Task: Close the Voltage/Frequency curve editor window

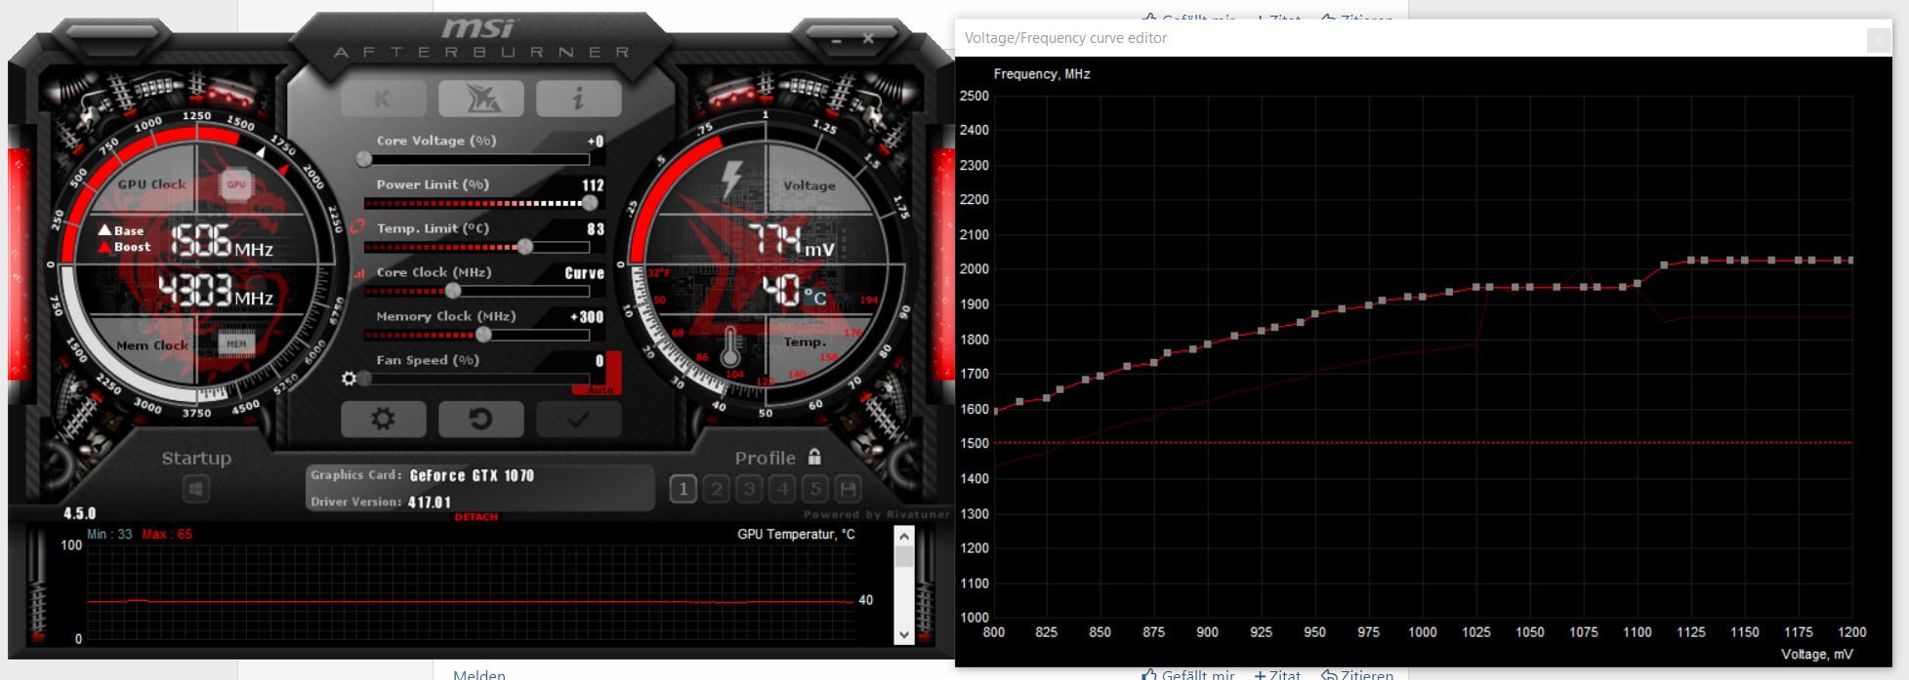Action: 1878,39
